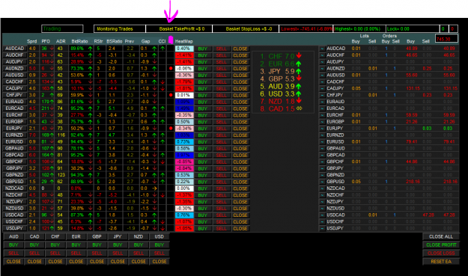Click the chart icon beside AUDCAD in trades list
The height and width of the screenshot is (276, 468).
(322, 49)
